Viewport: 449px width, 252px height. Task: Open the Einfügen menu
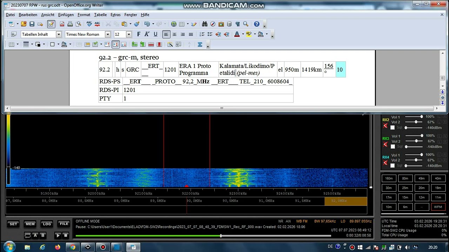click(66, 15)
